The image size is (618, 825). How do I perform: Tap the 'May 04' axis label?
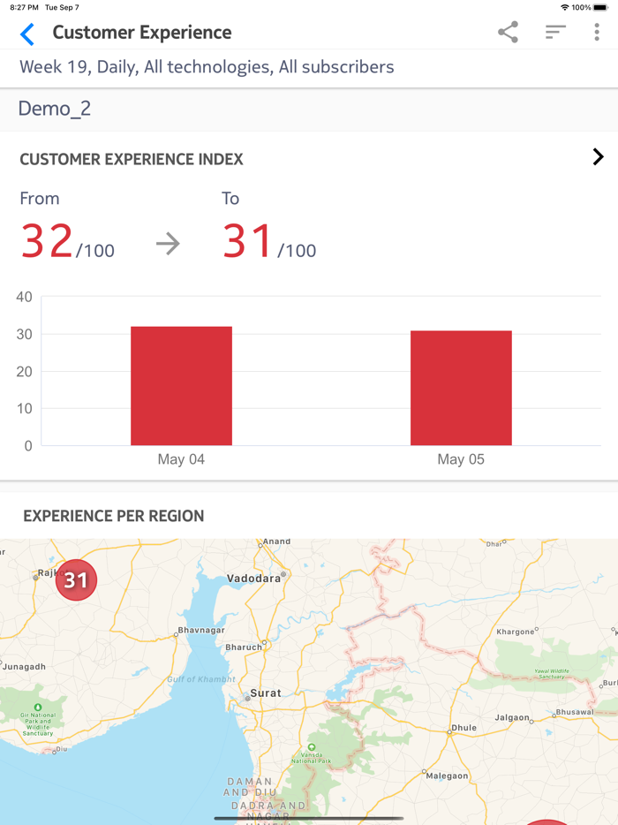[x=181, y=459]
